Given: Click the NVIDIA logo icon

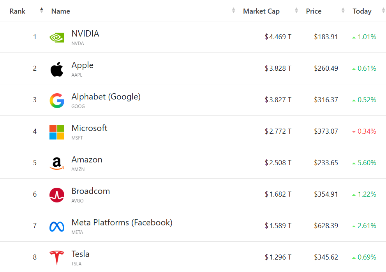Looking at the screenshot, I should 57,37.
